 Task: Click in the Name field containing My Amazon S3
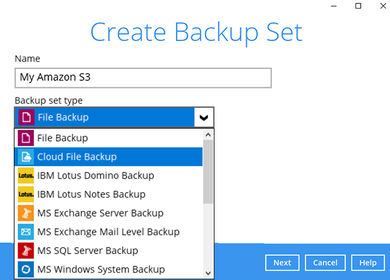pos(143,78)
